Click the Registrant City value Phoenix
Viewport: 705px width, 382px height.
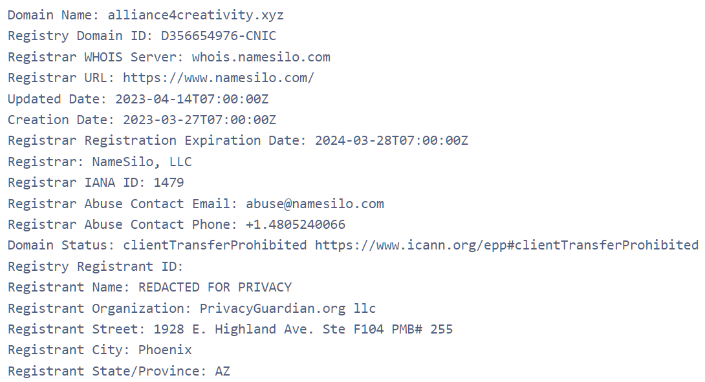point(165,350)
